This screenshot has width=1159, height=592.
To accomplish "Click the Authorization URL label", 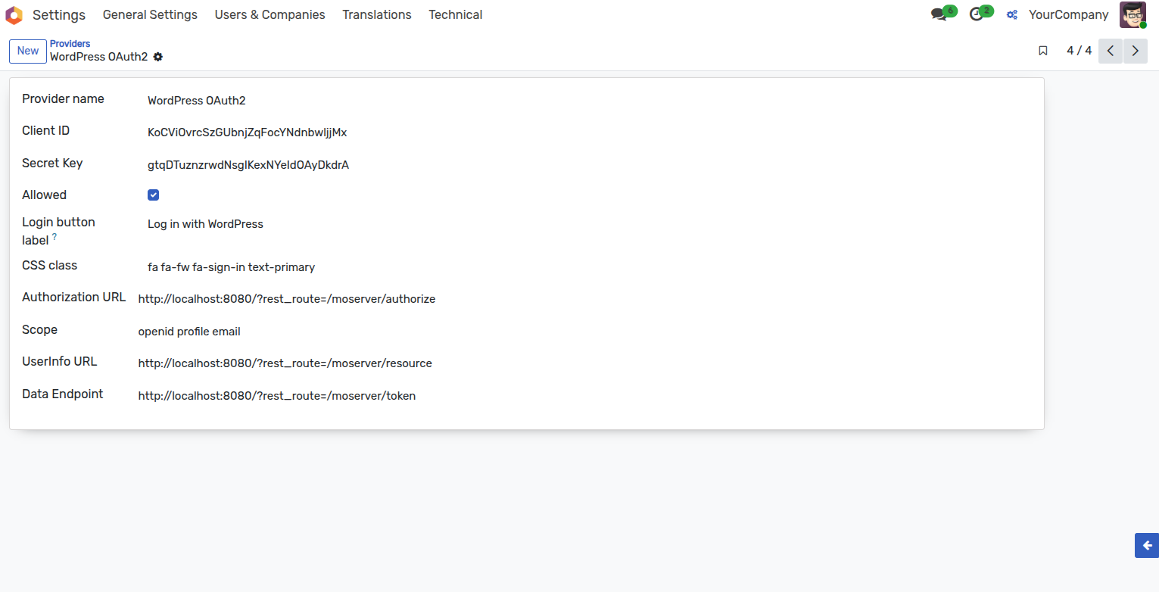I will [x=74, y=297].
